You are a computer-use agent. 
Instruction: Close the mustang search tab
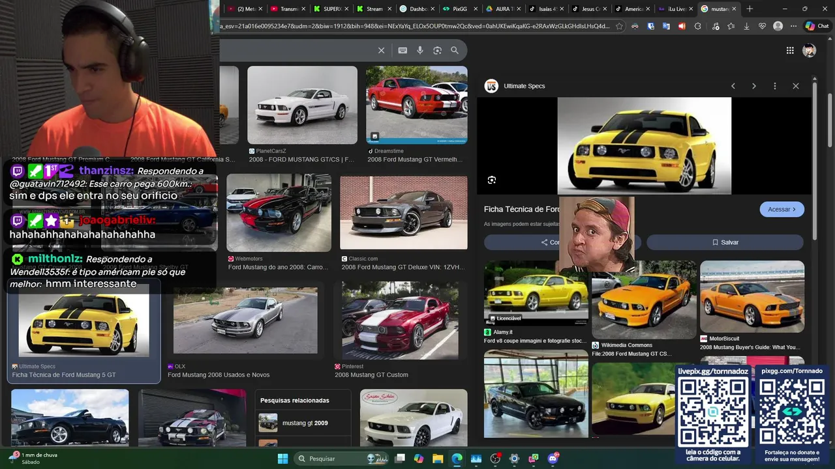point(734,8)
